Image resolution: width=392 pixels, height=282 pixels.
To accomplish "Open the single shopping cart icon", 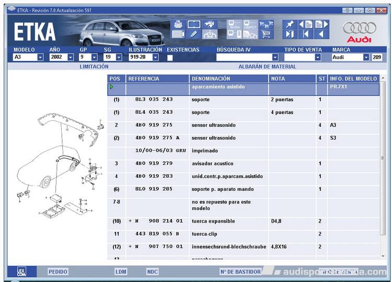I will point(266,34).
